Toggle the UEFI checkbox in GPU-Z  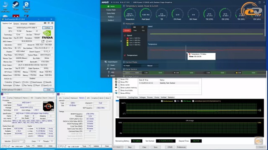(47, 41)
